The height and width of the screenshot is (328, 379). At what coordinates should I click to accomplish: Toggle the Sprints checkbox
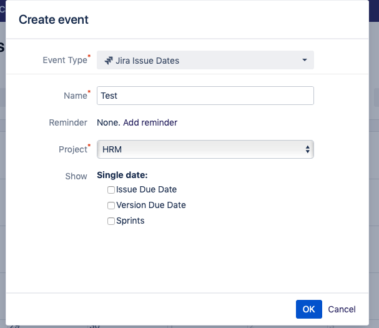(x=111, y=221)
